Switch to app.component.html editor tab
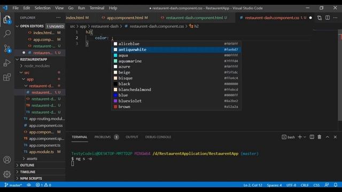342x192 pixels. [125, 18]
